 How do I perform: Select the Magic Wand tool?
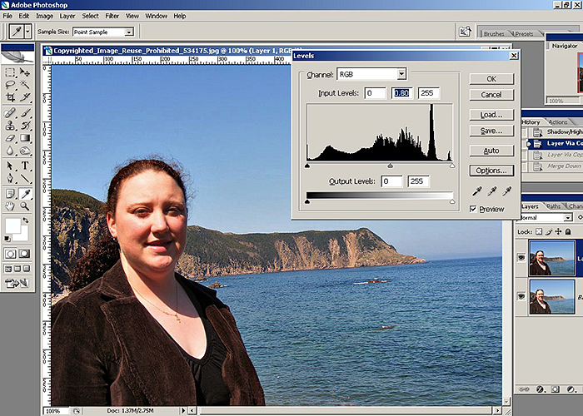coord(25,85)
